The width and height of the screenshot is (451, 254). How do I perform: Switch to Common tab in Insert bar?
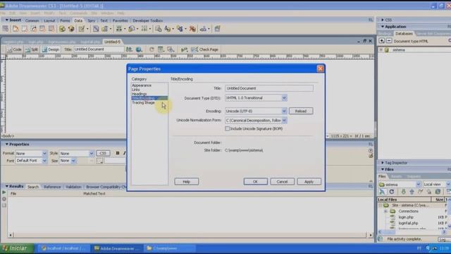32,20
